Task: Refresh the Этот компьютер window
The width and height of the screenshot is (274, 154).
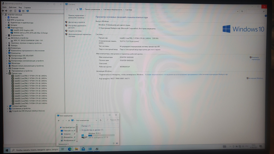Action: (x=101, y=120)
